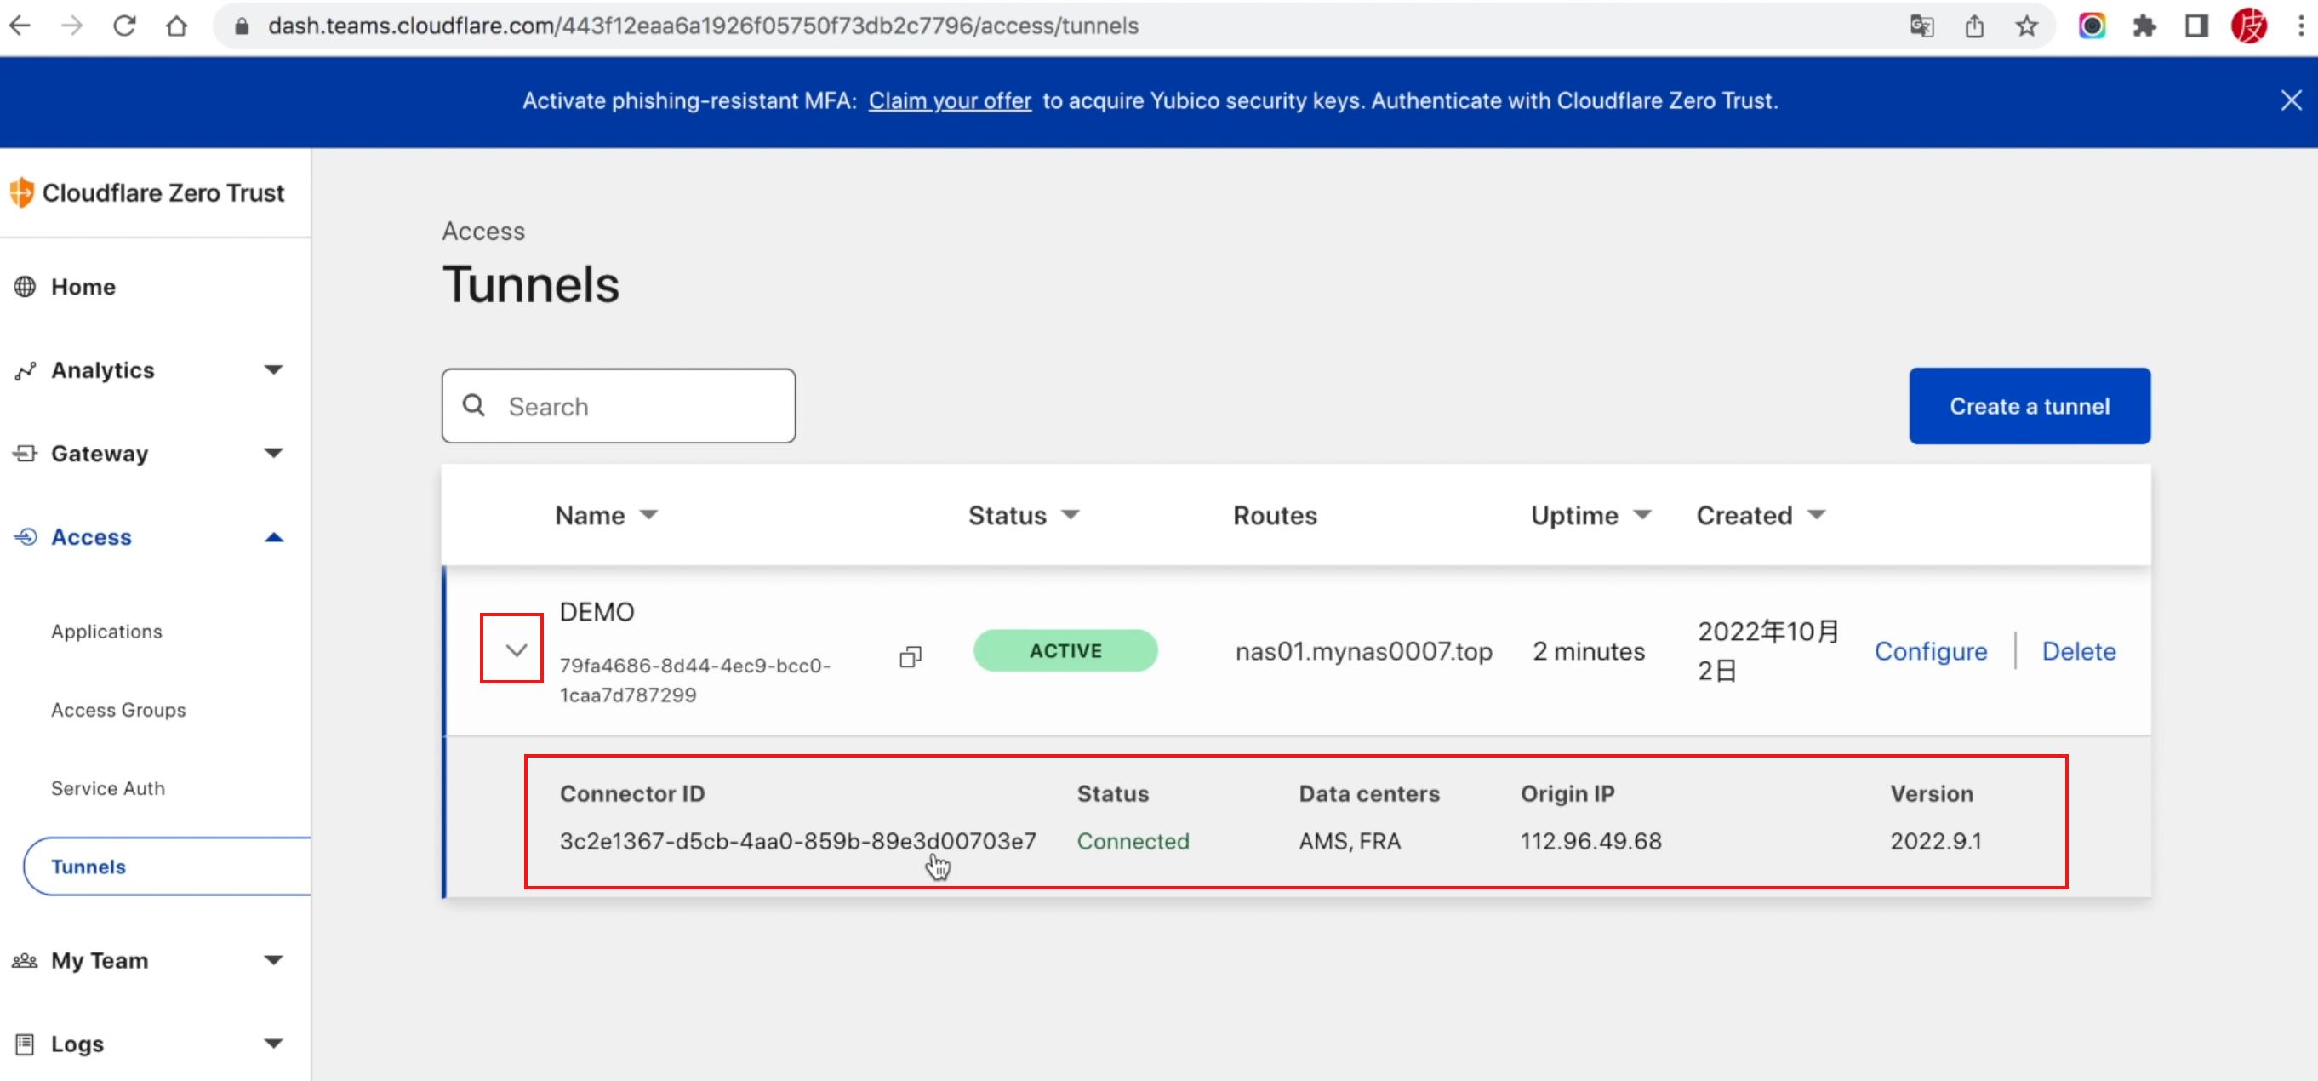Open Logs via its document icon
Viewport: 2318px width, 1081px height.
[25, 1044]
